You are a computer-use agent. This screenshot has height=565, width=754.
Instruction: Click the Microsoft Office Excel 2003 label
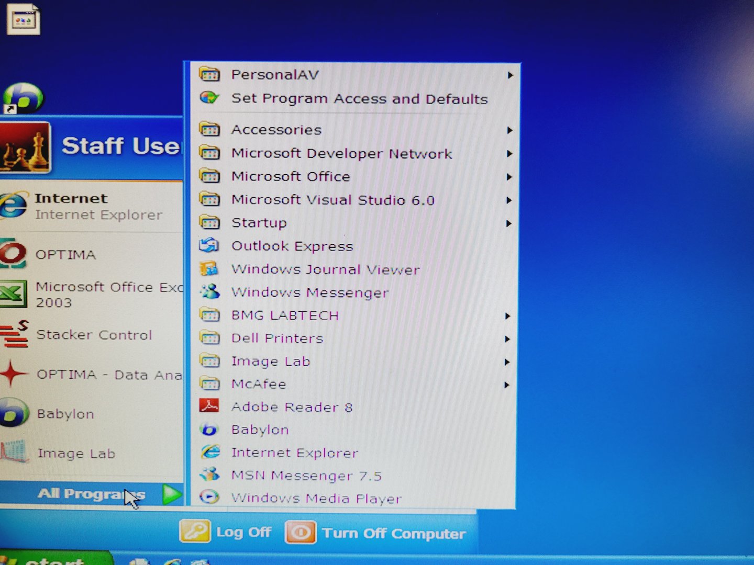pos(109,295)
